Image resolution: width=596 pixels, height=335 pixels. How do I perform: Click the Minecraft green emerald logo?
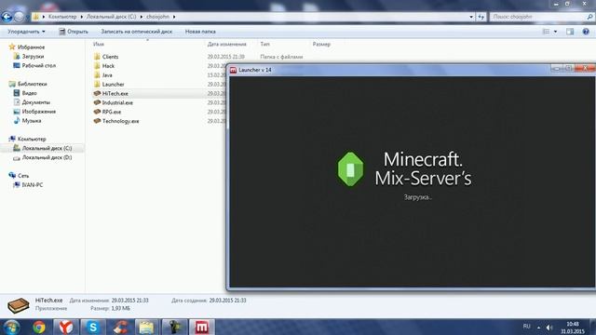[x=350, y=169]
